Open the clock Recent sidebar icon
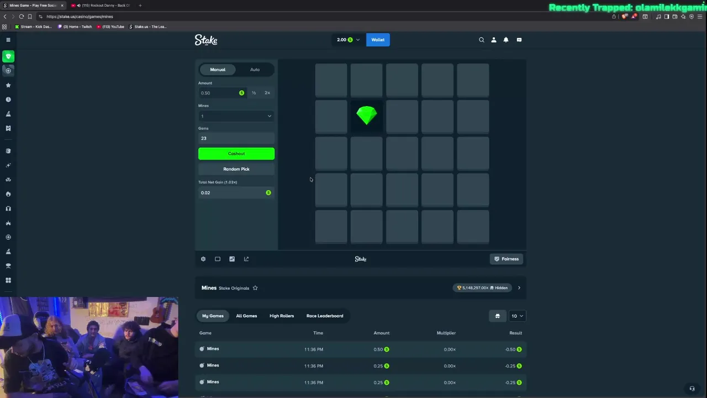707x398 pixels. [8, 99]
